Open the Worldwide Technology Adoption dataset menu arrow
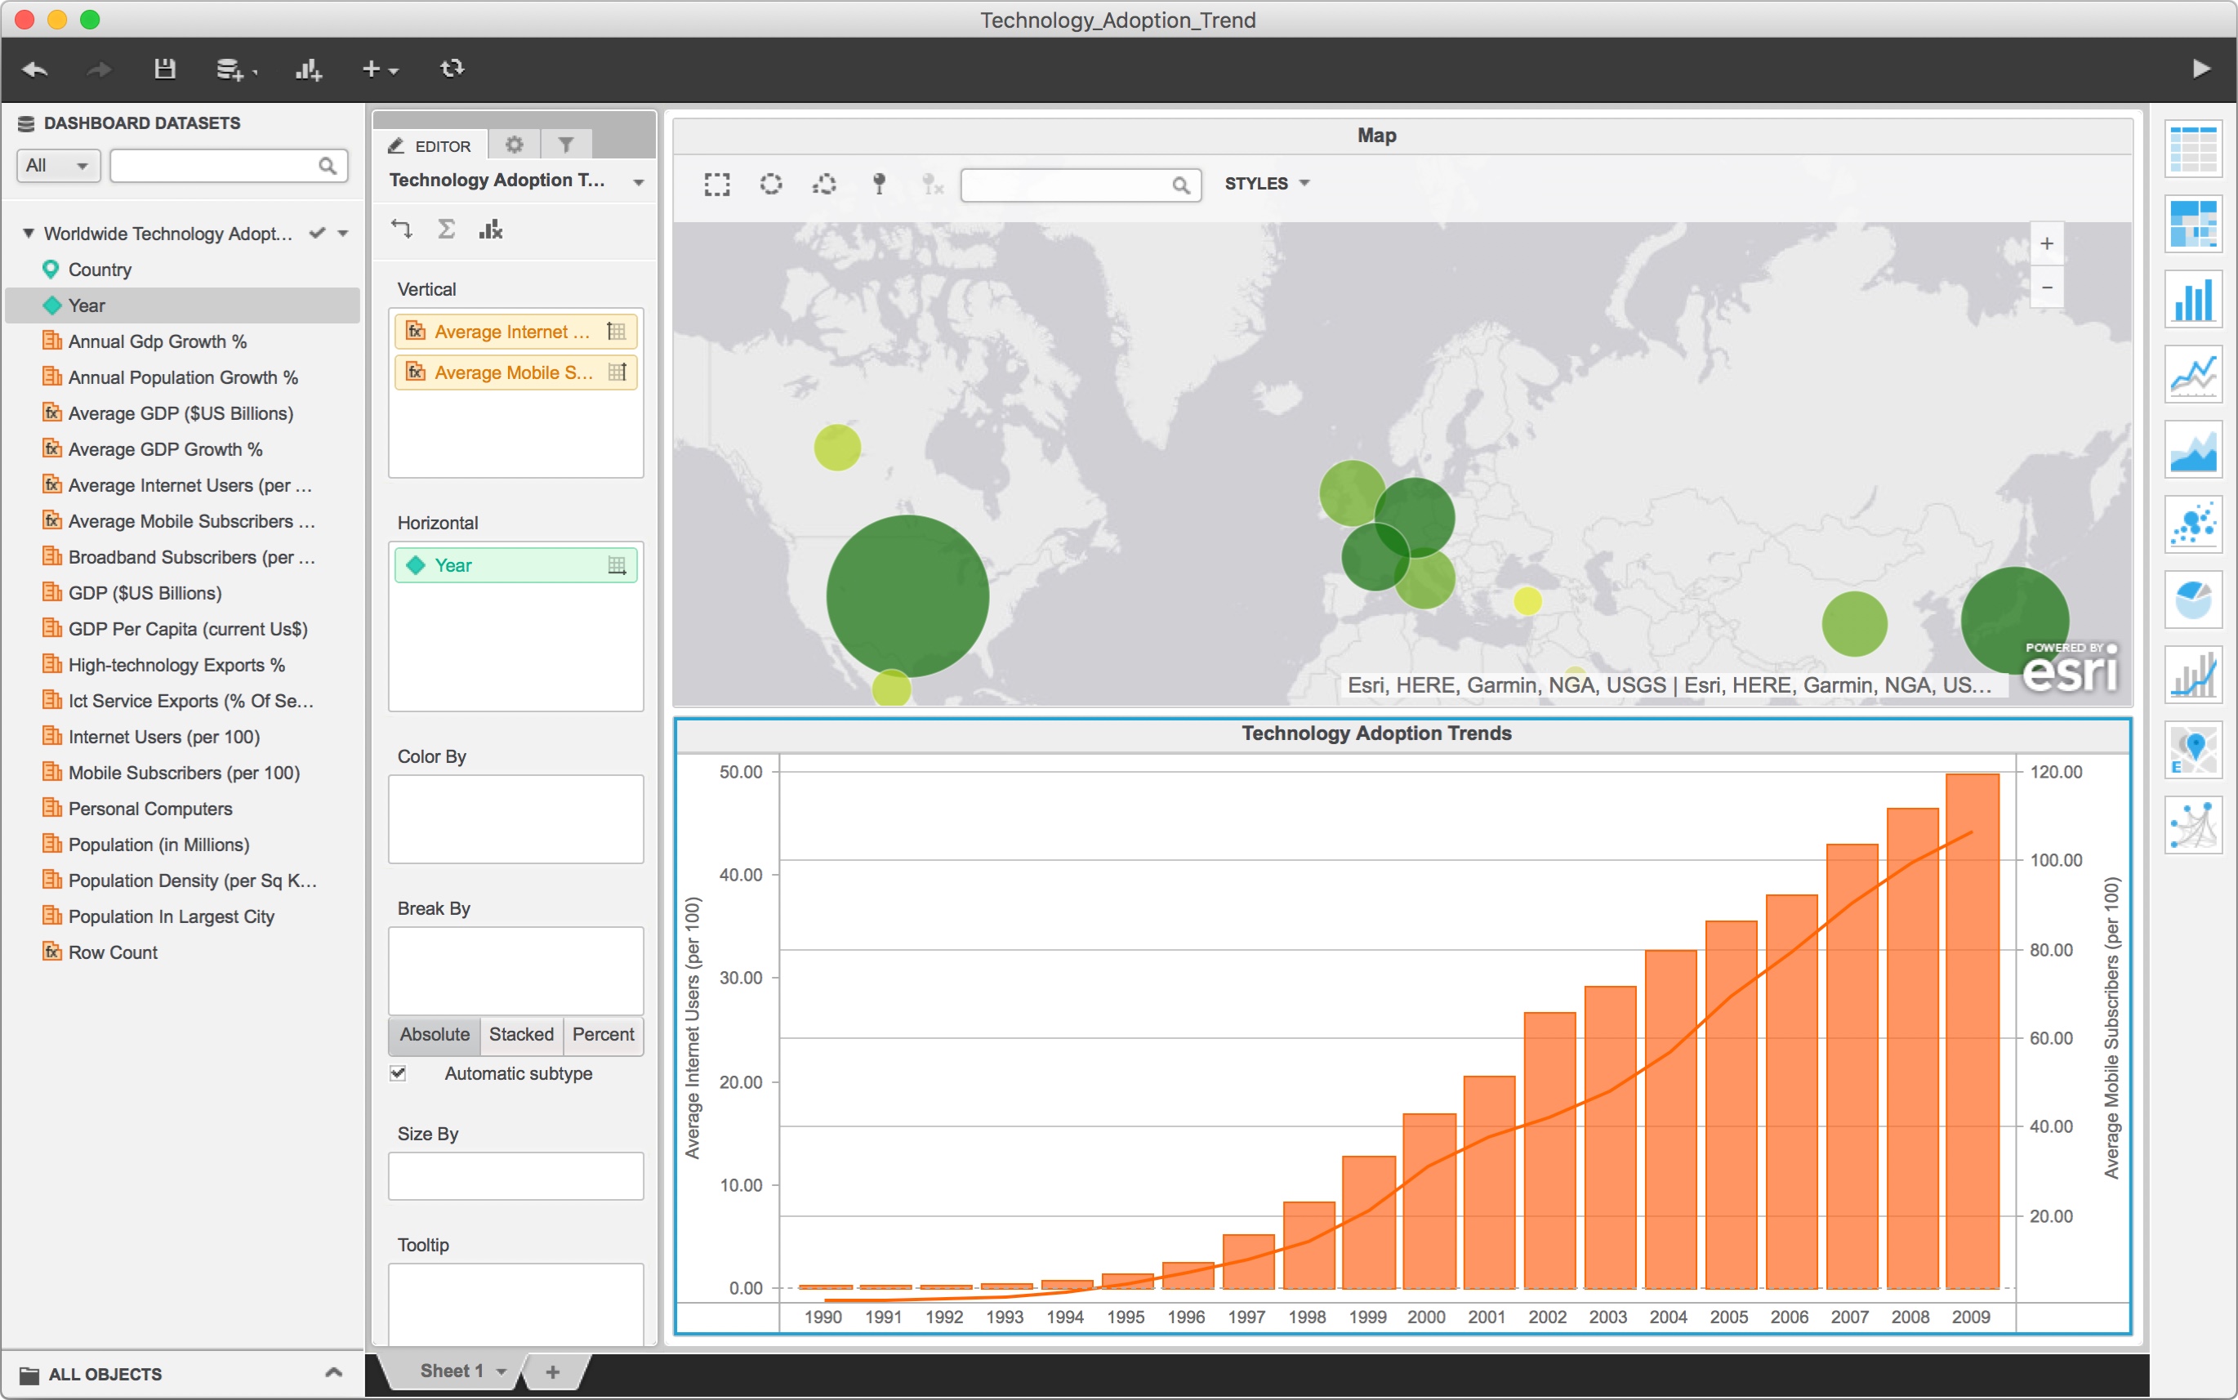This screenshot has height=1400, width=2238. [x=344, y=234]
